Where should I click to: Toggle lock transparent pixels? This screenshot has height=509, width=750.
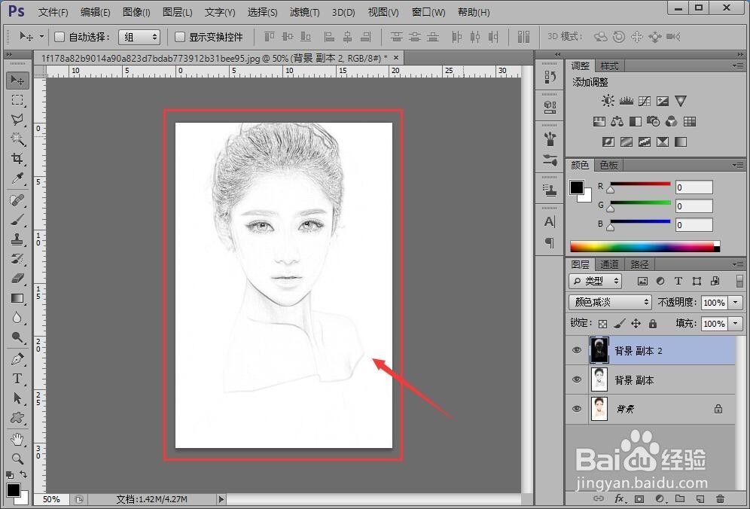[602, 324]
